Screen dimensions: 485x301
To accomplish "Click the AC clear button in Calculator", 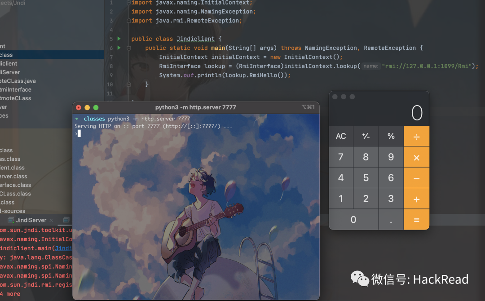I will coord(341,136).
